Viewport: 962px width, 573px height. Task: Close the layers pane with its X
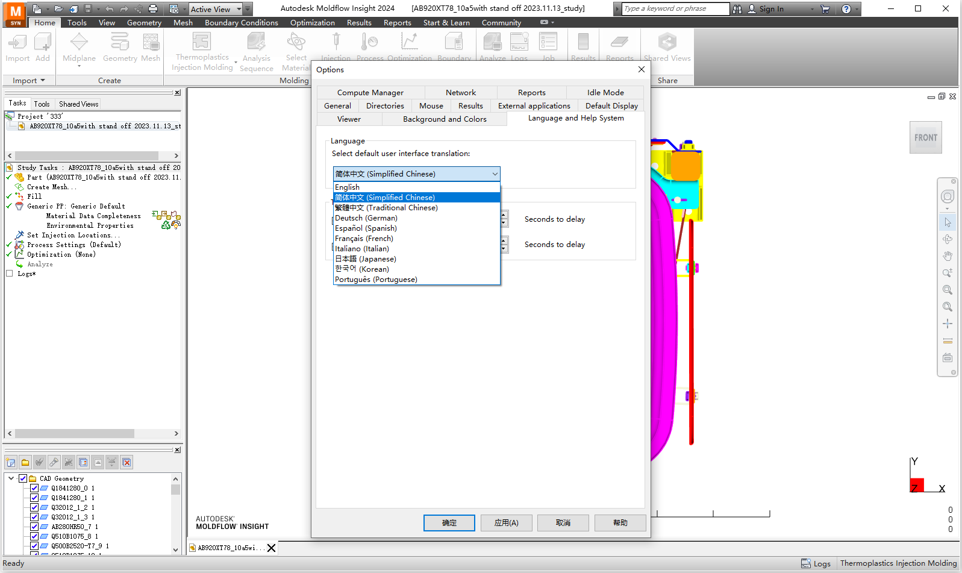pos(177,450)
